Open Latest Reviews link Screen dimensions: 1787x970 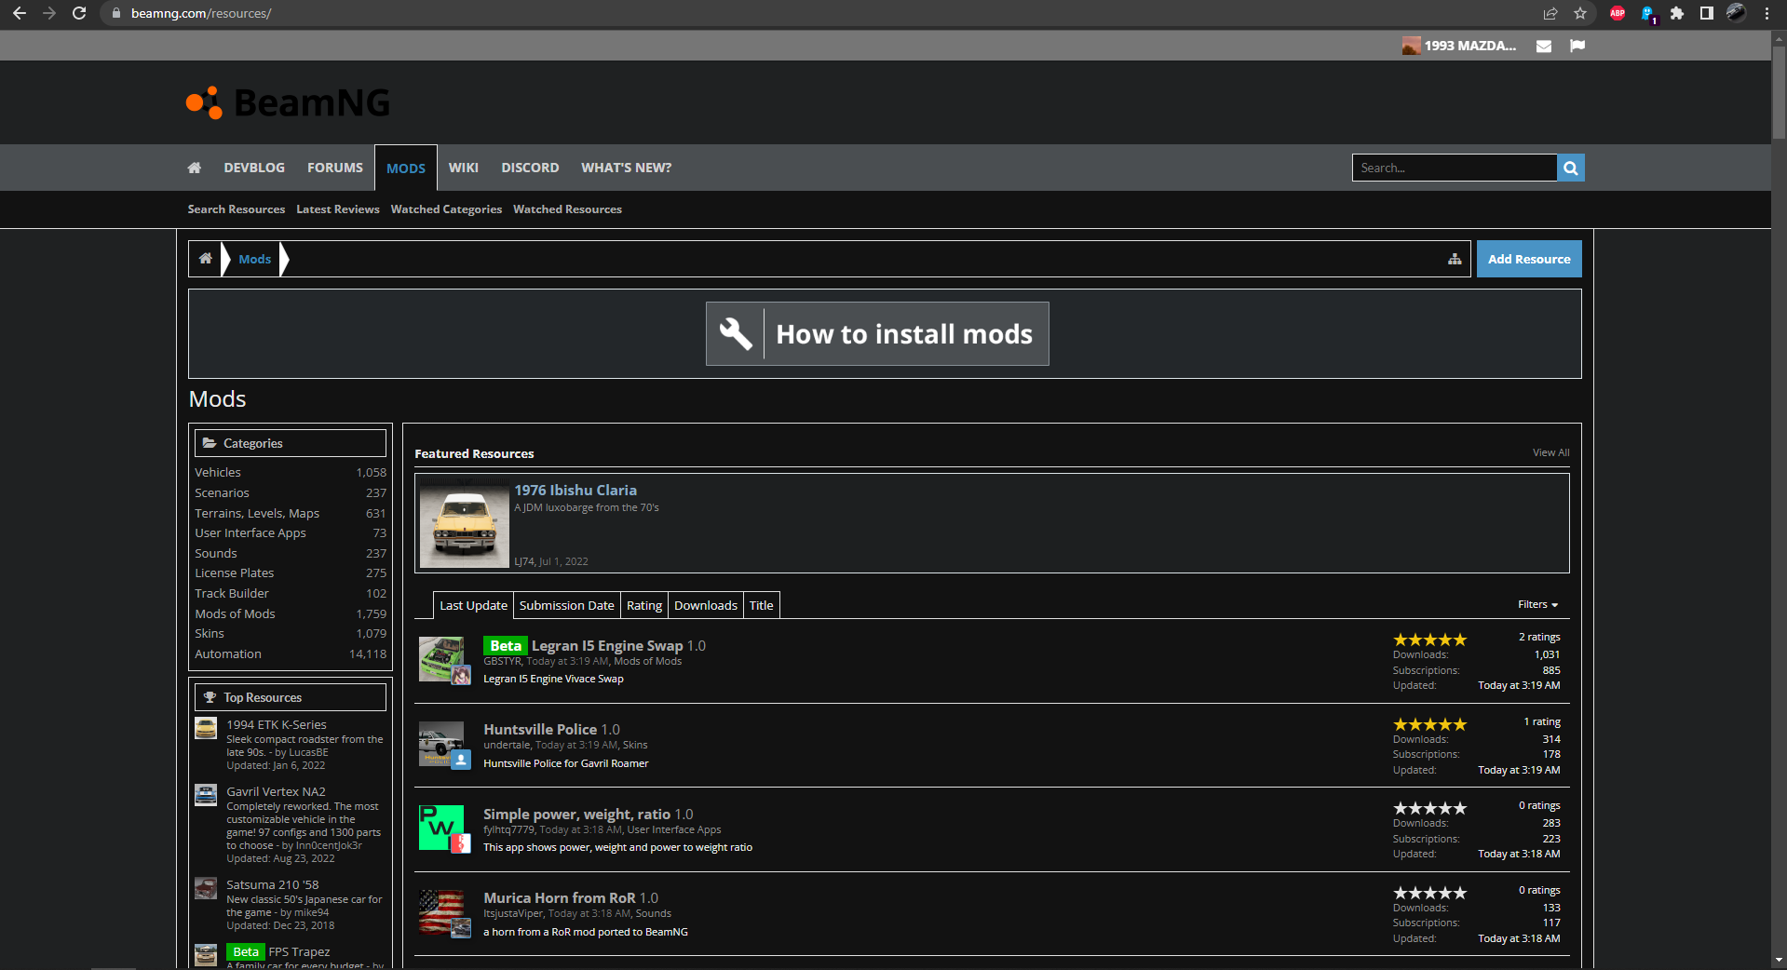338,209
